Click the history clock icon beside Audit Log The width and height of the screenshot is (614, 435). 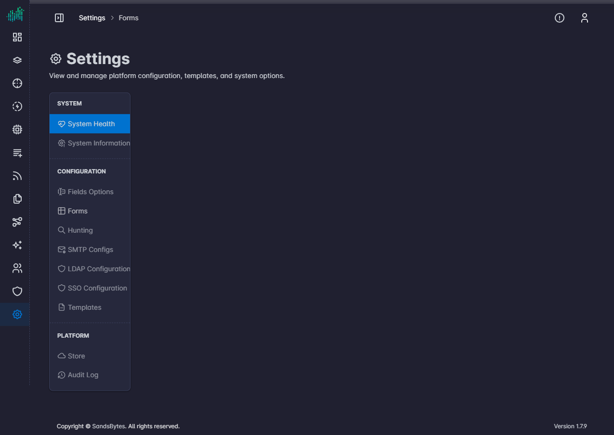coord(61,375)
